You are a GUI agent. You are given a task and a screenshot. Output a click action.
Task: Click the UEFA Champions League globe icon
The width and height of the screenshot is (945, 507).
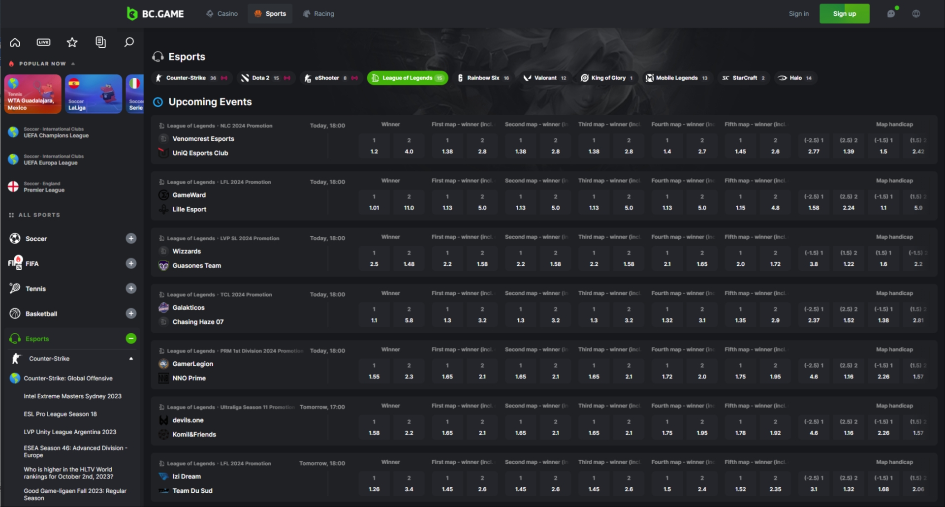[x=13, y=132]
